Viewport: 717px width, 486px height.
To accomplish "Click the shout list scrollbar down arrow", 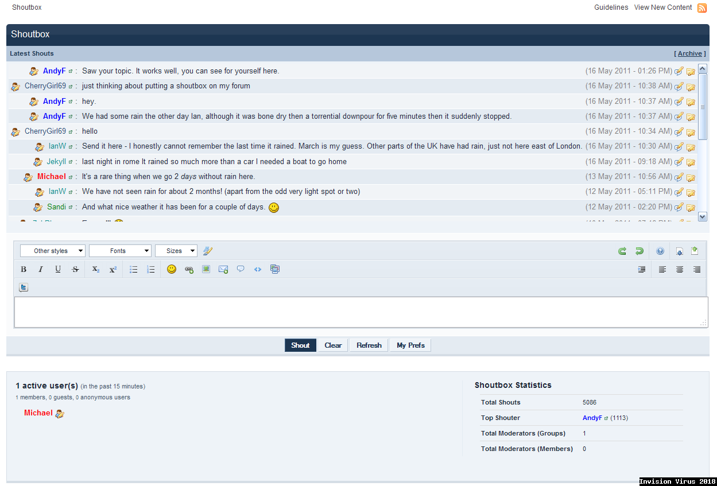I will point(703,217).
